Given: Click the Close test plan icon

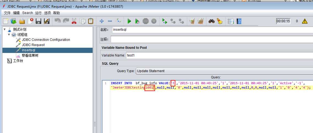Looking at the screenshot, I should pyautogui.click(x=30, y=21).
